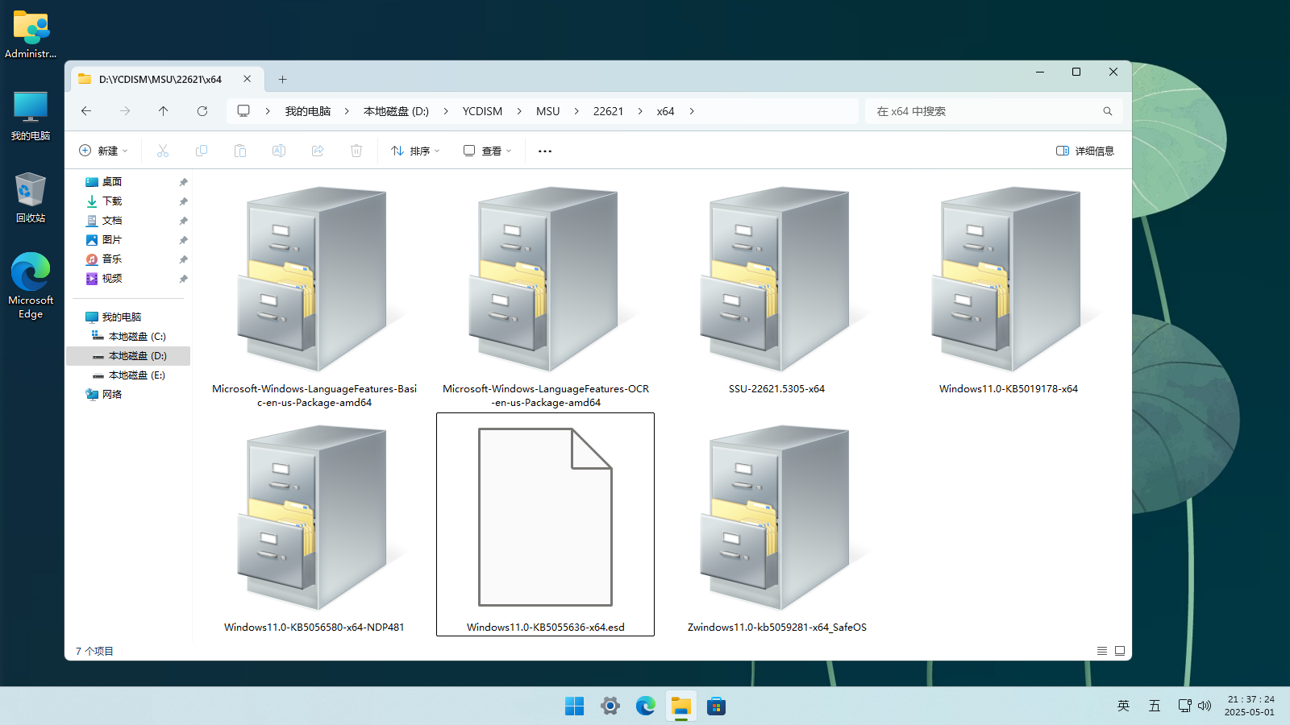Screen dimensions: 1290x725
Task: Select Zwindows11.0-kb5059281-x64_SafeOS file
Action: (777, 525)
